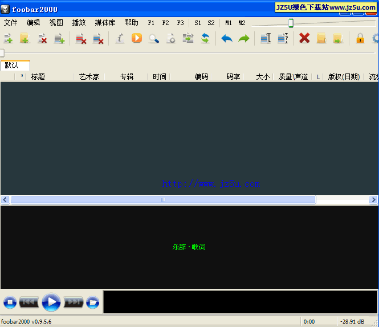379x327 pixels.
Task: Click the green refresh arrows icon
Action: 205,39
